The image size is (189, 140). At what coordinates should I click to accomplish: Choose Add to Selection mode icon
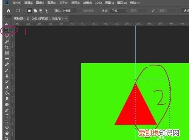[35, 11]
